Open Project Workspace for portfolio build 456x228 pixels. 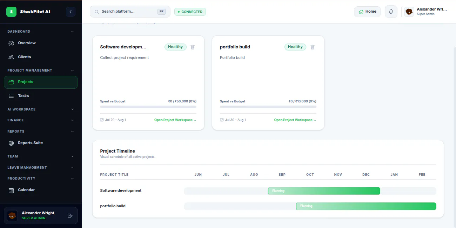295,120
